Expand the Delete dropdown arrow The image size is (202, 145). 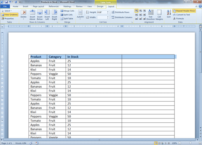(x=23, y=19)
